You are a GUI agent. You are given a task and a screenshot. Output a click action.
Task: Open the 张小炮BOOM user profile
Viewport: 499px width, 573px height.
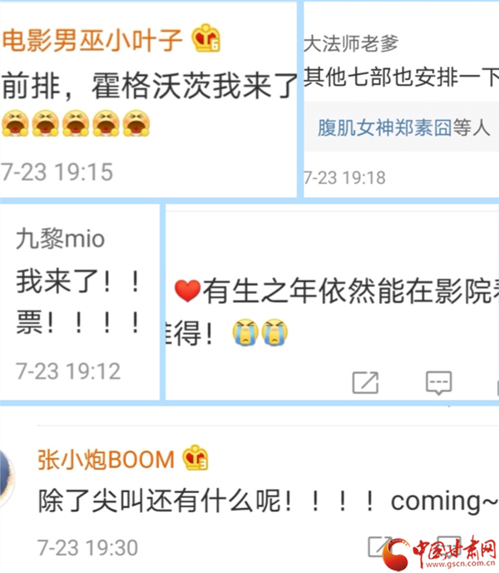coord(106,460)
